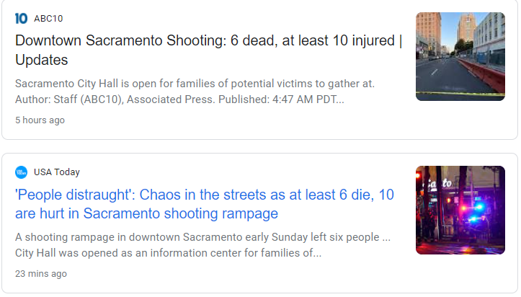Open the USA Today source name label
This screenshot has width=521, height=297.
tap(57, 172)
